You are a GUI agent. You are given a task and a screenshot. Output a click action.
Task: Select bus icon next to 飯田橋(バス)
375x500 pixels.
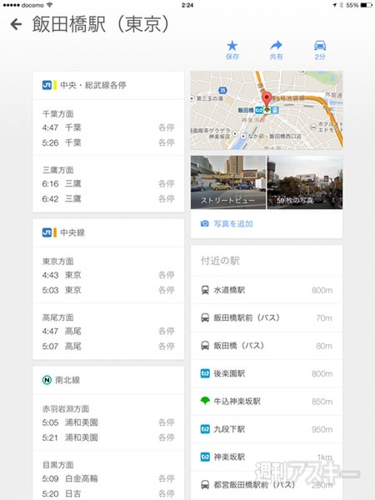coord(205,346)
